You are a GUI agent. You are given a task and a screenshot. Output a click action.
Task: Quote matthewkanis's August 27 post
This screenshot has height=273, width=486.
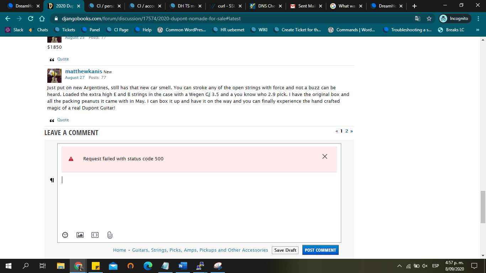[63, 120]
